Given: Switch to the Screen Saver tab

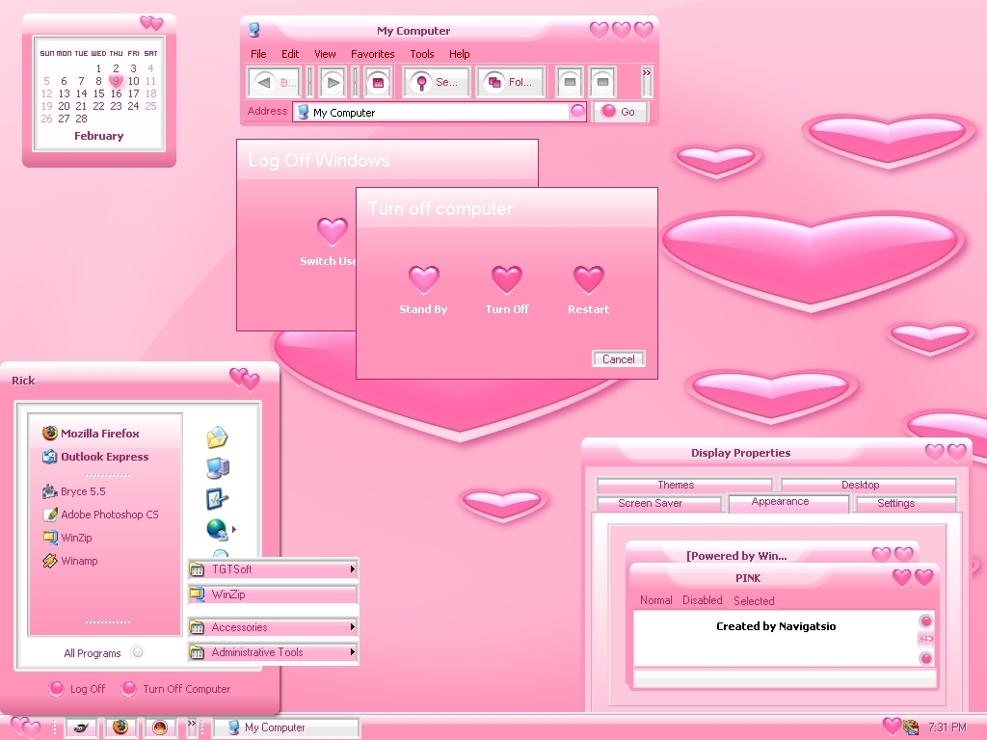Looking at the screenshot, I should click(x=651, y=503).
